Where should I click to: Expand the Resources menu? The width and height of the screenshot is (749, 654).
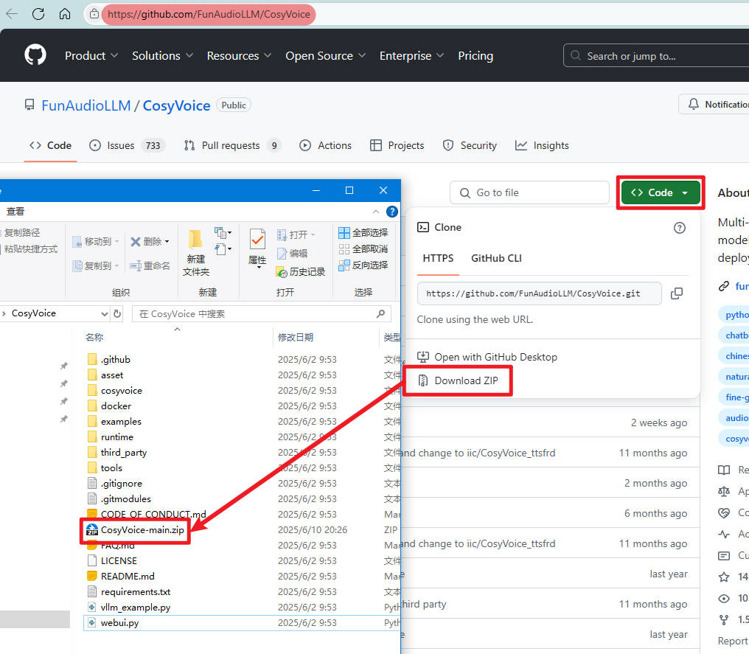[x=239, y=56]
